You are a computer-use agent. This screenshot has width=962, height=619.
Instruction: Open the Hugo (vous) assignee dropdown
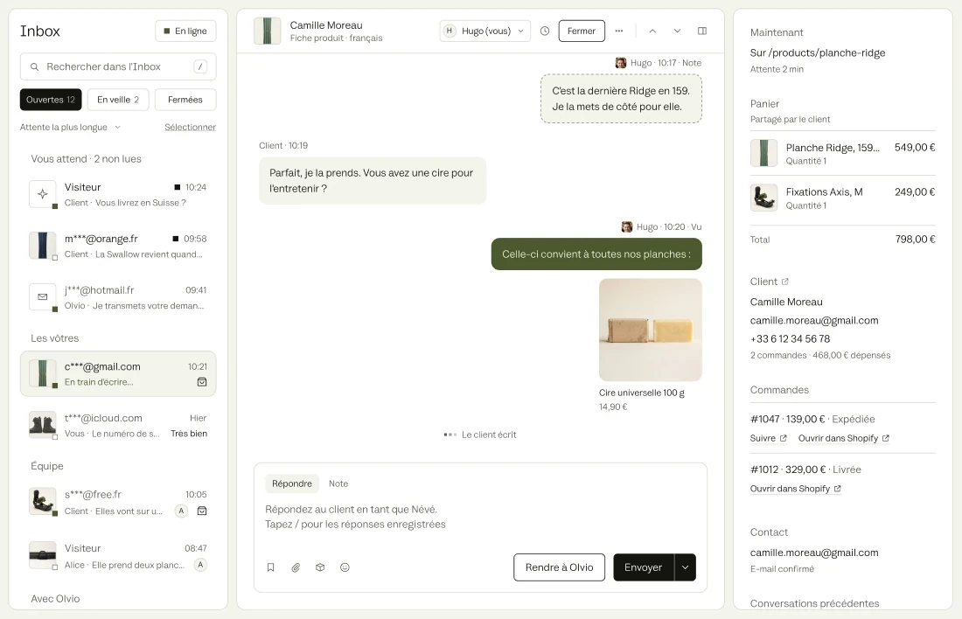(x=484, y=31)
